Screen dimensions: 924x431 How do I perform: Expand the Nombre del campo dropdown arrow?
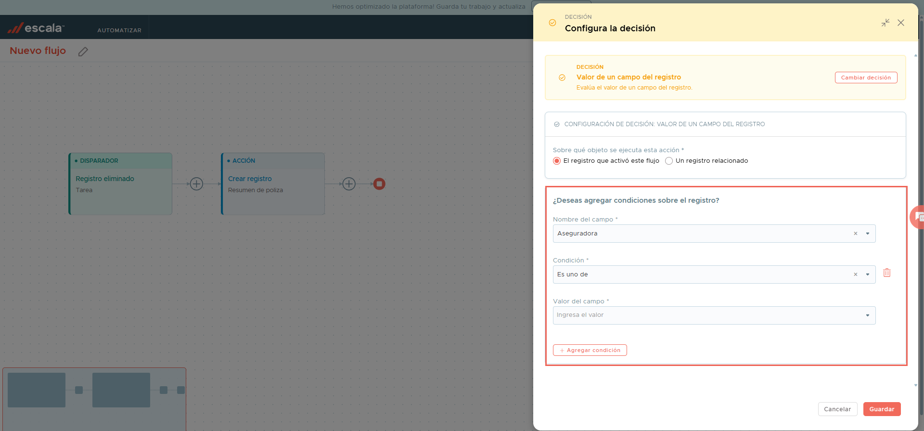[868, 234]
